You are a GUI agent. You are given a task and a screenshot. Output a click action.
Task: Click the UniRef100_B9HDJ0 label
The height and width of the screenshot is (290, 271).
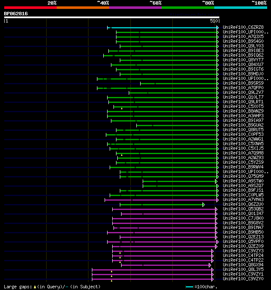coord(243,74)
